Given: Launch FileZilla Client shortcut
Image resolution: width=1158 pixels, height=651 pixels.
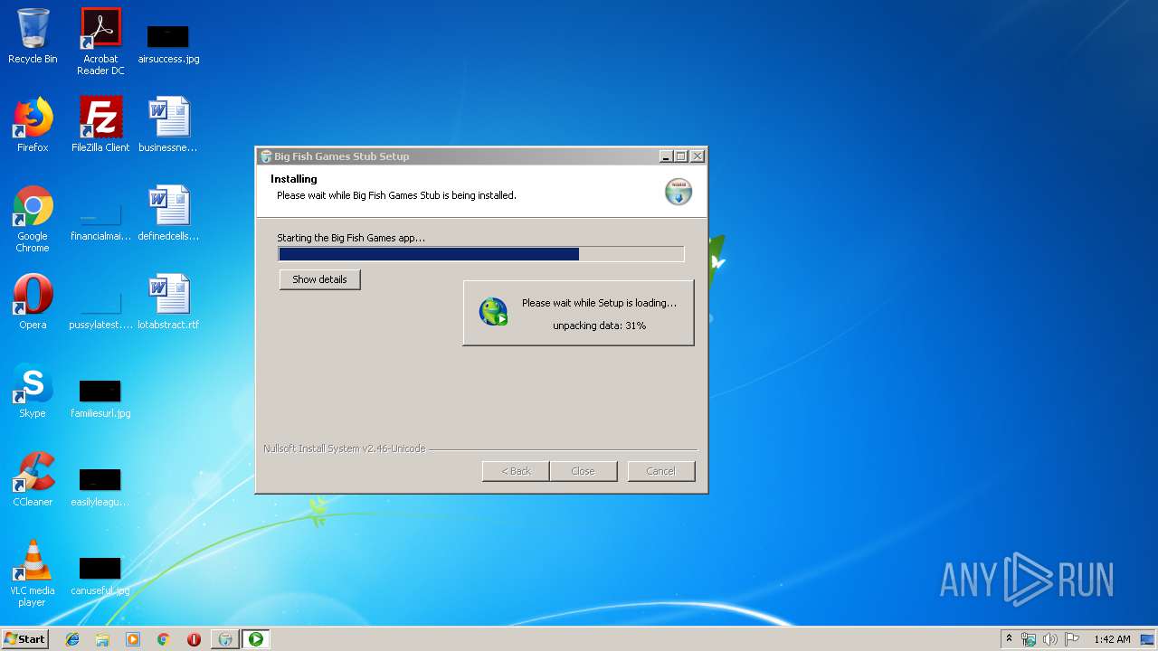Looking at the screenshot, I should click(100, 125).
